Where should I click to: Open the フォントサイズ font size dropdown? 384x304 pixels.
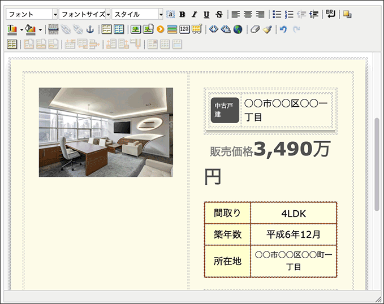tap(85, 15)
